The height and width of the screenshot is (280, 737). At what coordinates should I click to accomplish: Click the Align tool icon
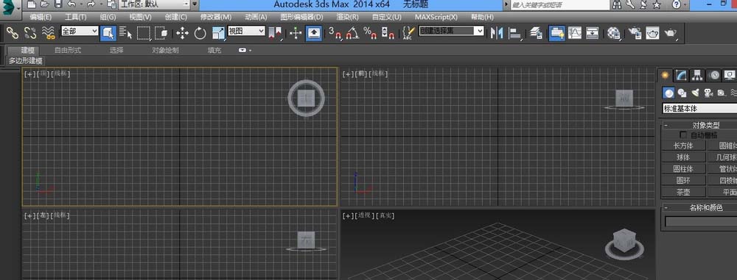coord(516,33)
